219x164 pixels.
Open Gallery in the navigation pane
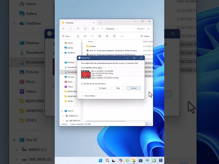click(x=69, y=48)
